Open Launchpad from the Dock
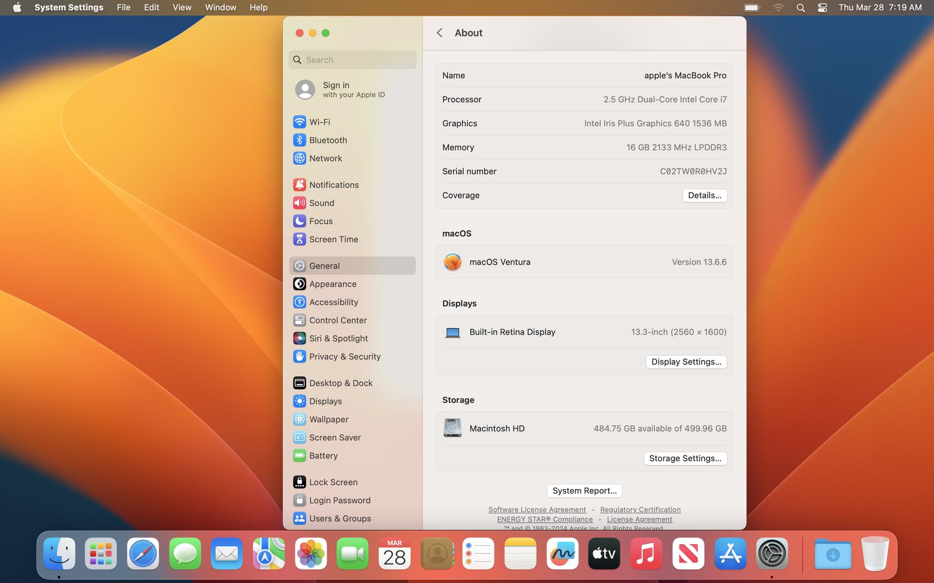 (101, 554)
